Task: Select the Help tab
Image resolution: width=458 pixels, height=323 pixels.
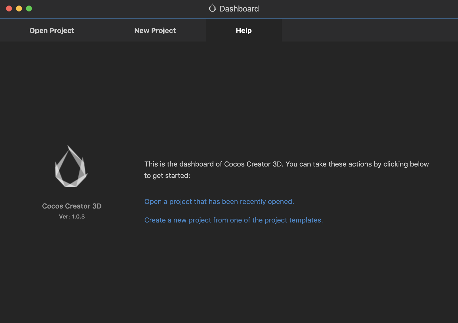Action: [244, 30]
